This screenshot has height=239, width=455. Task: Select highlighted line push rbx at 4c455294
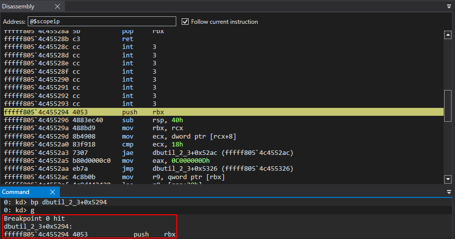click(224, 112)
